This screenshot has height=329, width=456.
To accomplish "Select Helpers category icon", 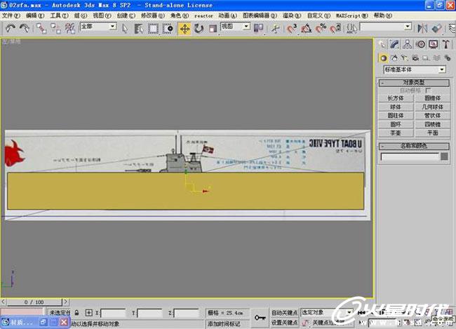I will (x=426, y=58).
